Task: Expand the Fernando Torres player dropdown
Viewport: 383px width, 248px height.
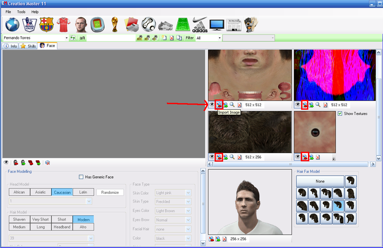Action: 66,38
